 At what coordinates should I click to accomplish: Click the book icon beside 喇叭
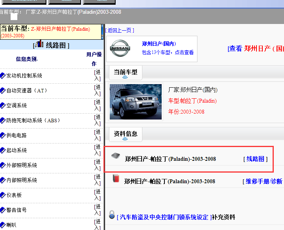coord(3,225)
